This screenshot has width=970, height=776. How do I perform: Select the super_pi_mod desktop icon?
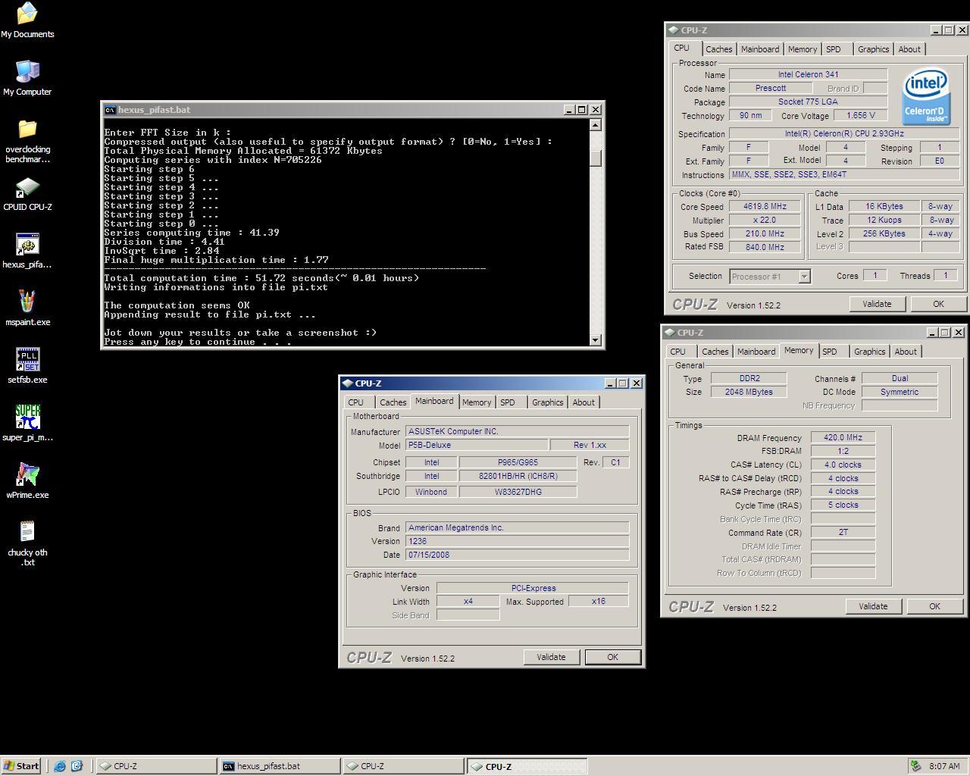[x=27, y=424]
